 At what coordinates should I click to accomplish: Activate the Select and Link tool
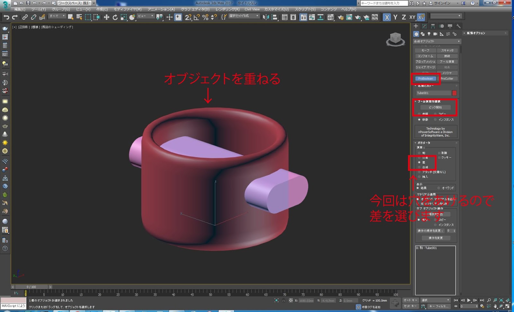coord(25,17)
